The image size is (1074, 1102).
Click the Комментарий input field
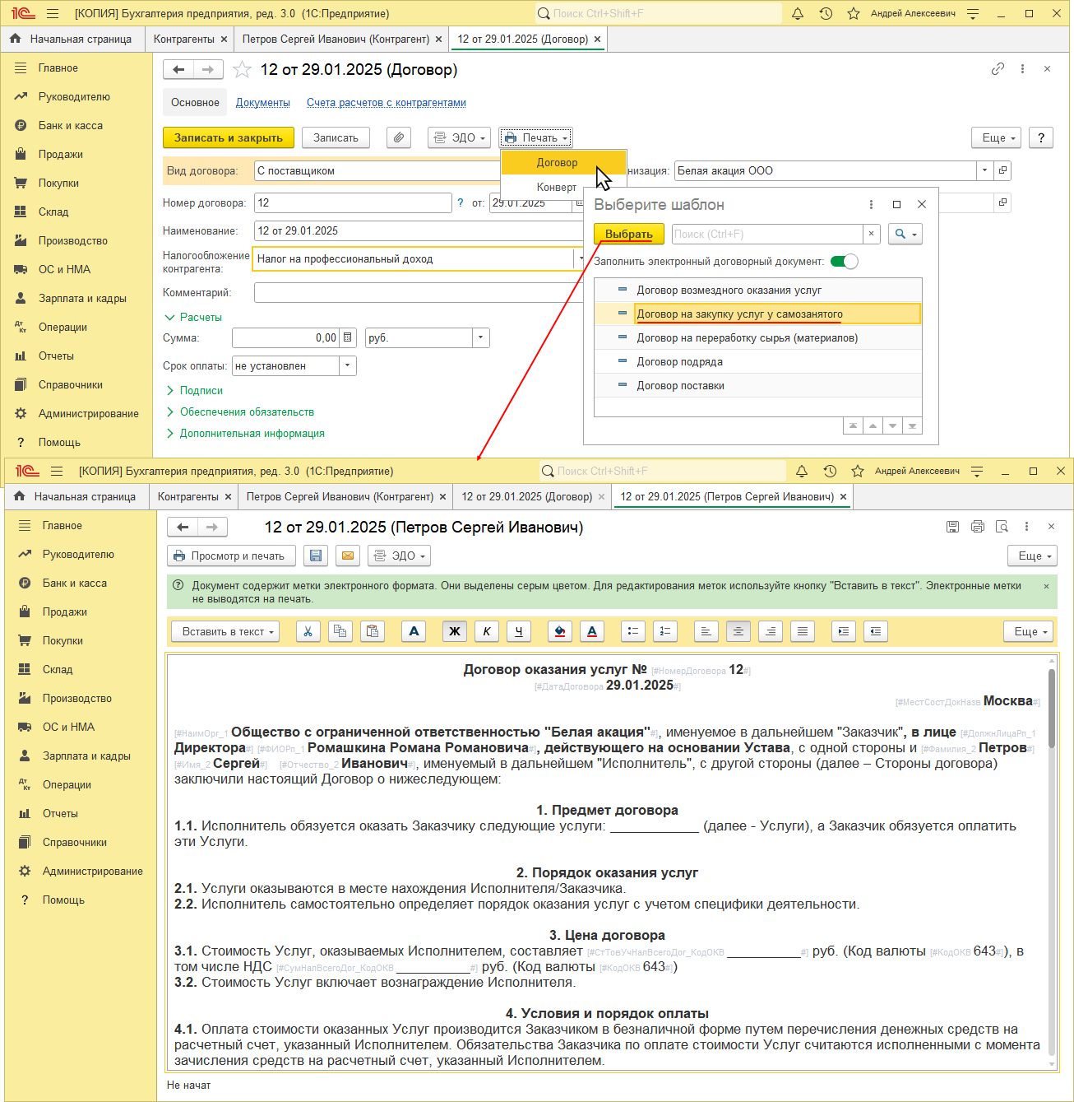tap(419, 292)
